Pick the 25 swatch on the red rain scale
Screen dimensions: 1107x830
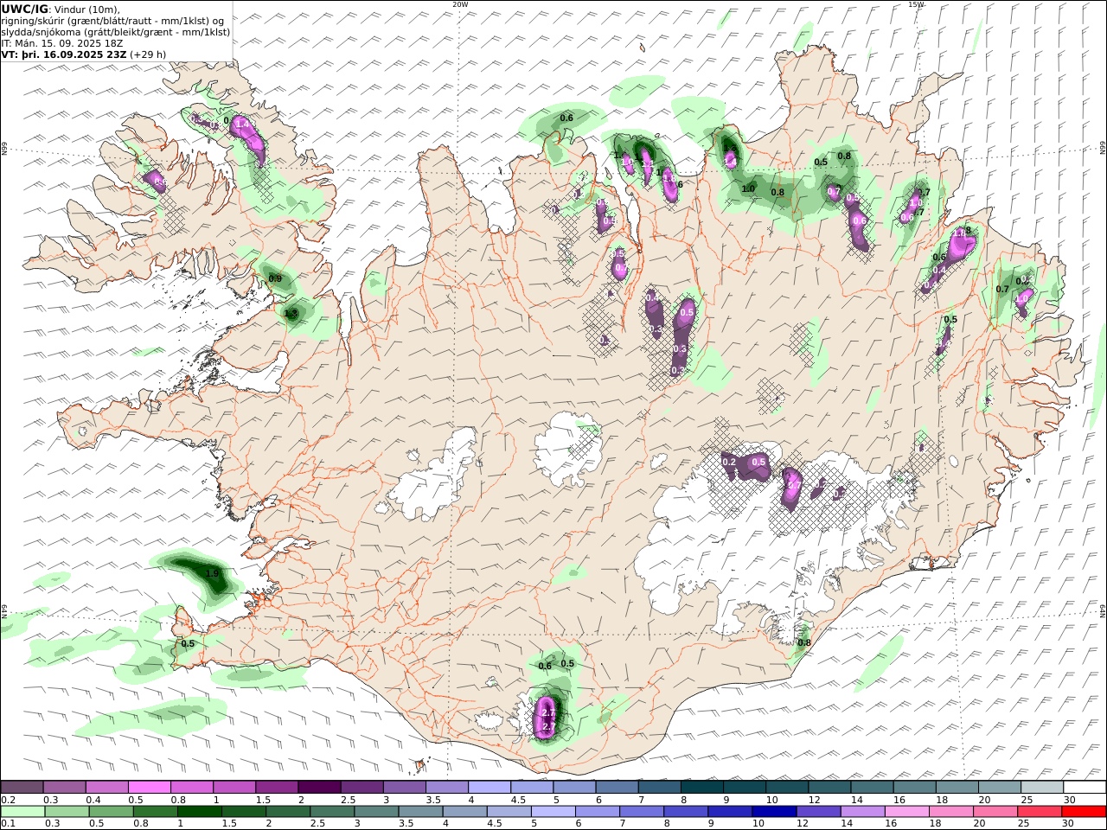point(1040,811)
